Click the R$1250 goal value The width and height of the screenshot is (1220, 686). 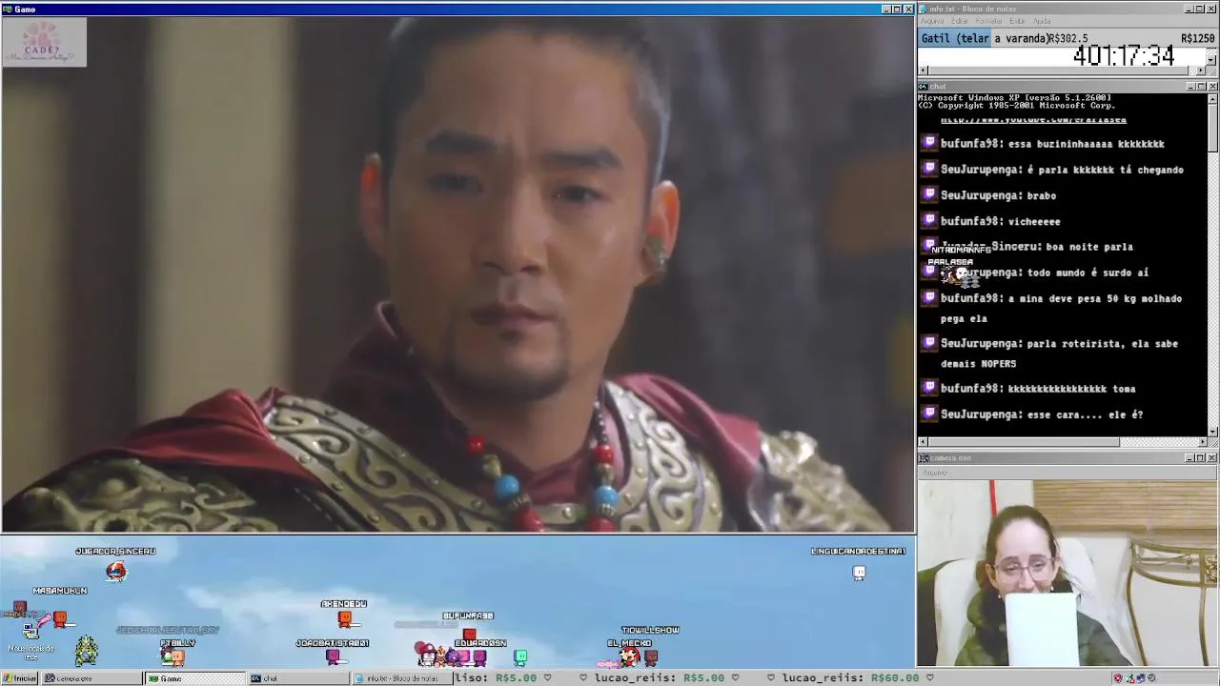pyautogui.click(x=1197, y=38)
